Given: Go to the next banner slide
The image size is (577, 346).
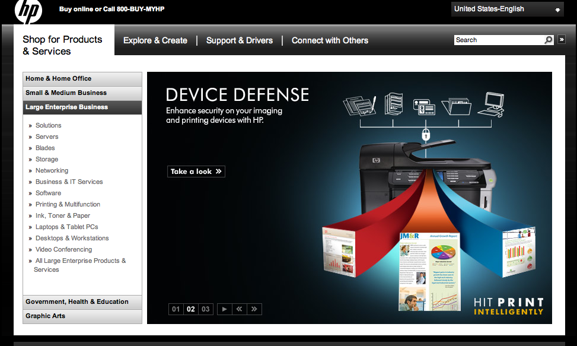Looking at the screenshot, I should [254, 309].
